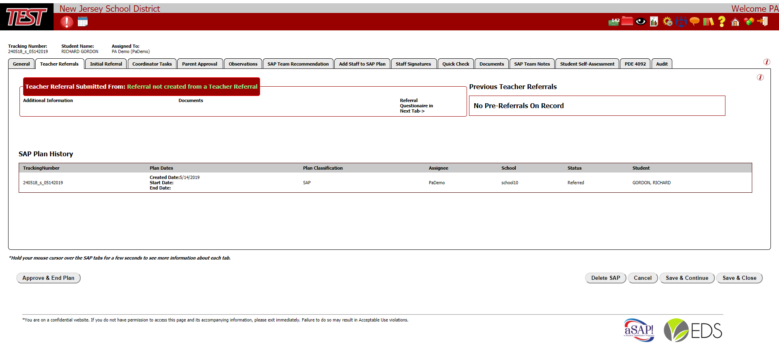Click 'PaDemo' in Assignee column
The width and height of the screenshot is (779, 345).
pyautogui.click(x=437, y=183)
